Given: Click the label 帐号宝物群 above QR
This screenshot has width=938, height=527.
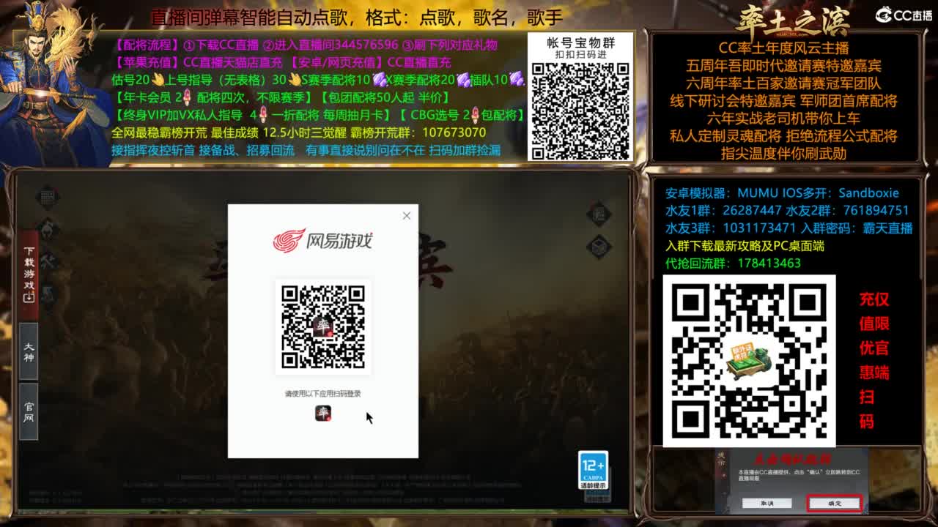Looking at the screenshot, I should click(580, 43).
